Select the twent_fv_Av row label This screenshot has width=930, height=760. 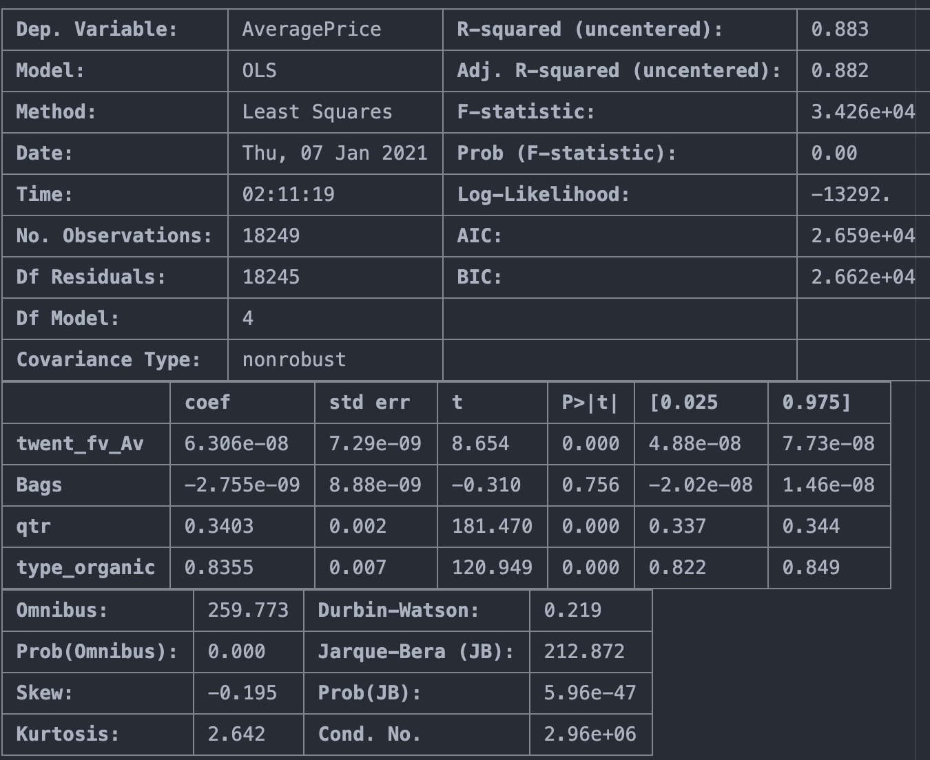click(x=80, y=444)
